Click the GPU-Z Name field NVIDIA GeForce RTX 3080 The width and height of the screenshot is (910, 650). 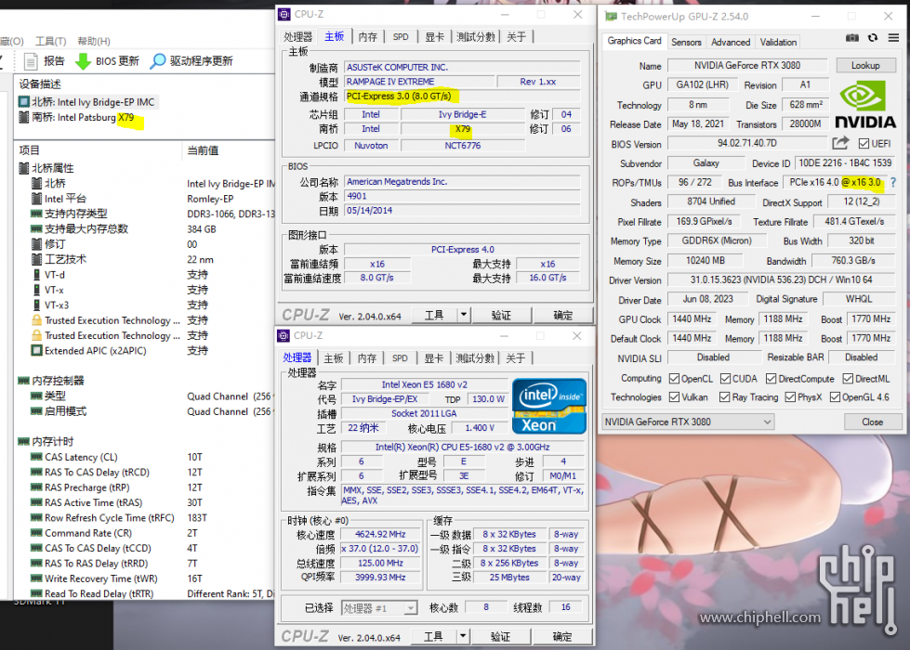coord(747,66)
